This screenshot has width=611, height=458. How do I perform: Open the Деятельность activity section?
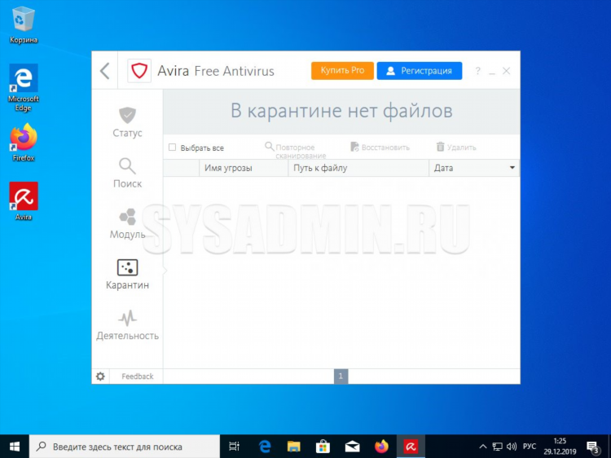(x=127, y=325)
